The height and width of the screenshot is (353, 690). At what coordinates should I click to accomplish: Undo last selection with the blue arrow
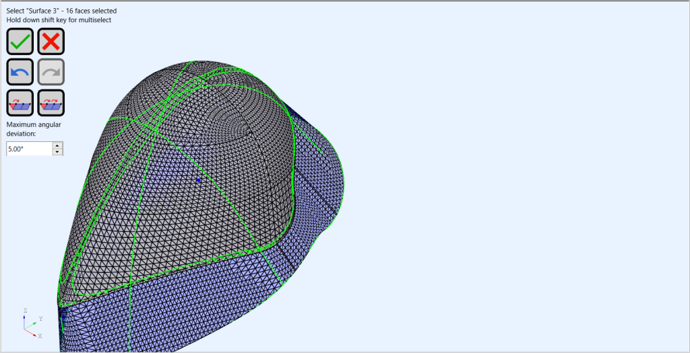click(20, 72)
